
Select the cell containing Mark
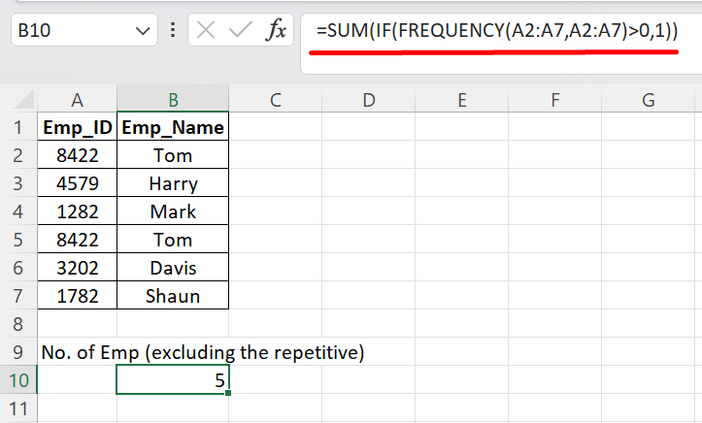coord(173,211)
